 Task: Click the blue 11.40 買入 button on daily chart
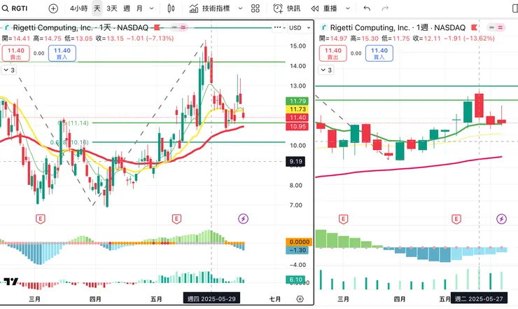click(62, 53)
